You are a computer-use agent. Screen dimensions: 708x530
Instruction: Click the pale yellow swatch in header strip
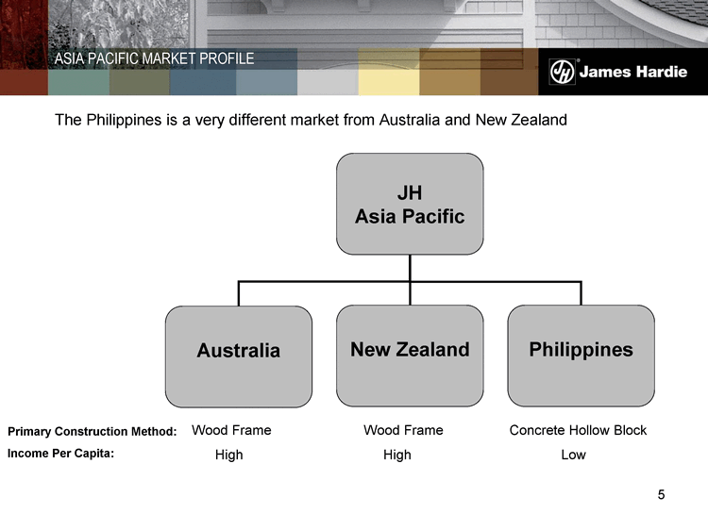click(x=388, y=80)
